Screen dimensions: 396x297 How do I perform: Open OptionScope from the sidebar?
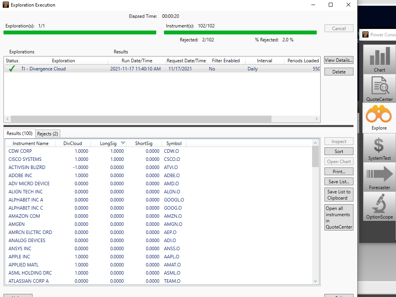pos(379,206)
